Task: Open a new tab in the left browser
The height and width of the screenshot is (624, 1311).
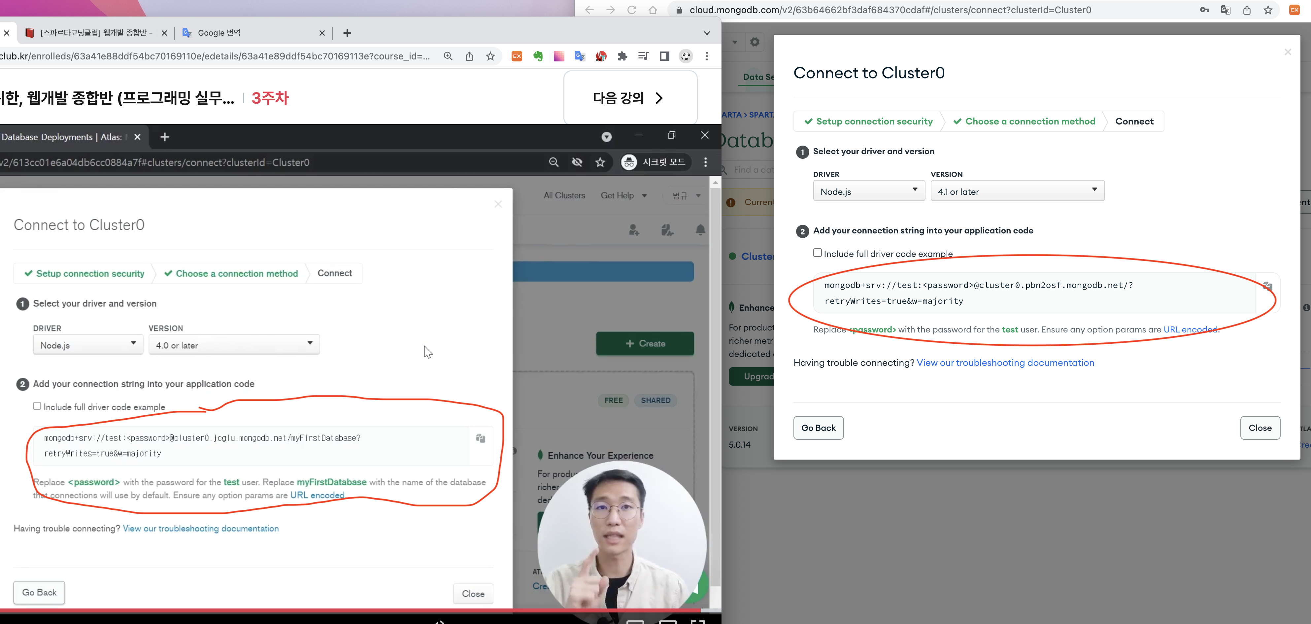Action: point(347,33)
